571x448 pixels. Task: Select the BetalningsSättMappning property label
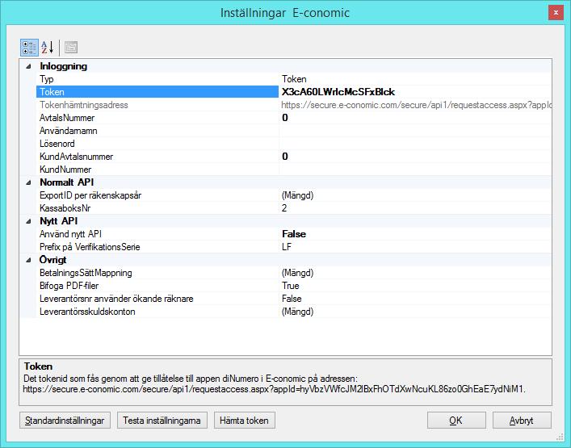pos(86,273)
